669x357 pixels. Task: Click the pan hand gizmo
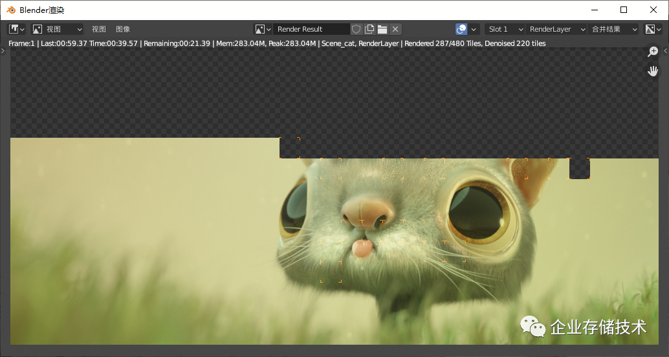click(653, 70)
